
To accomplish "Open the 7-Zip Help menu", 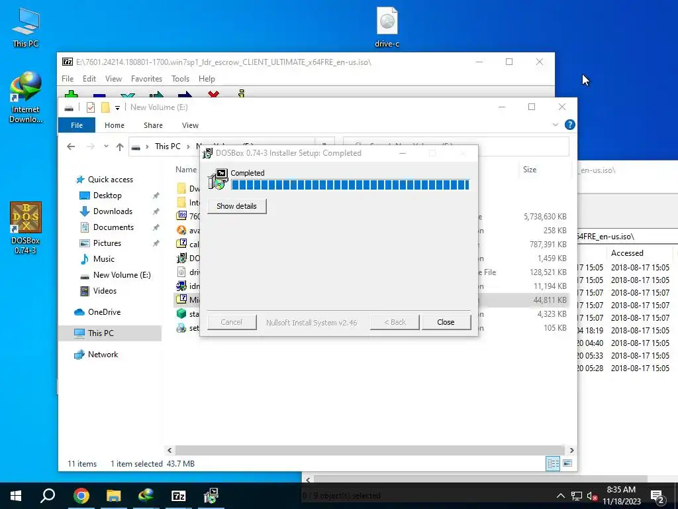I will pos(207,79).
